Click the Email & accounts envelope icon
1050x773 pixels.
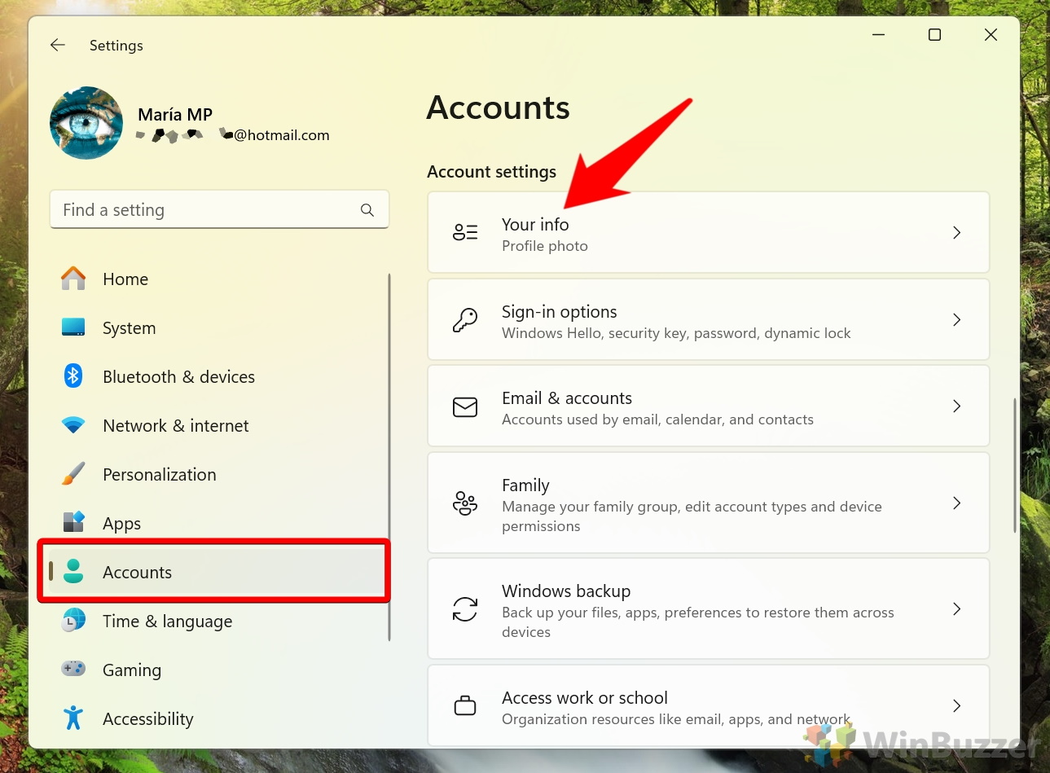tap(465, 406)
